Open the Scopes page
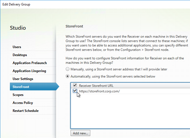Image resolution: width=190 pixels, height=138 pixels. pos(33,95)
